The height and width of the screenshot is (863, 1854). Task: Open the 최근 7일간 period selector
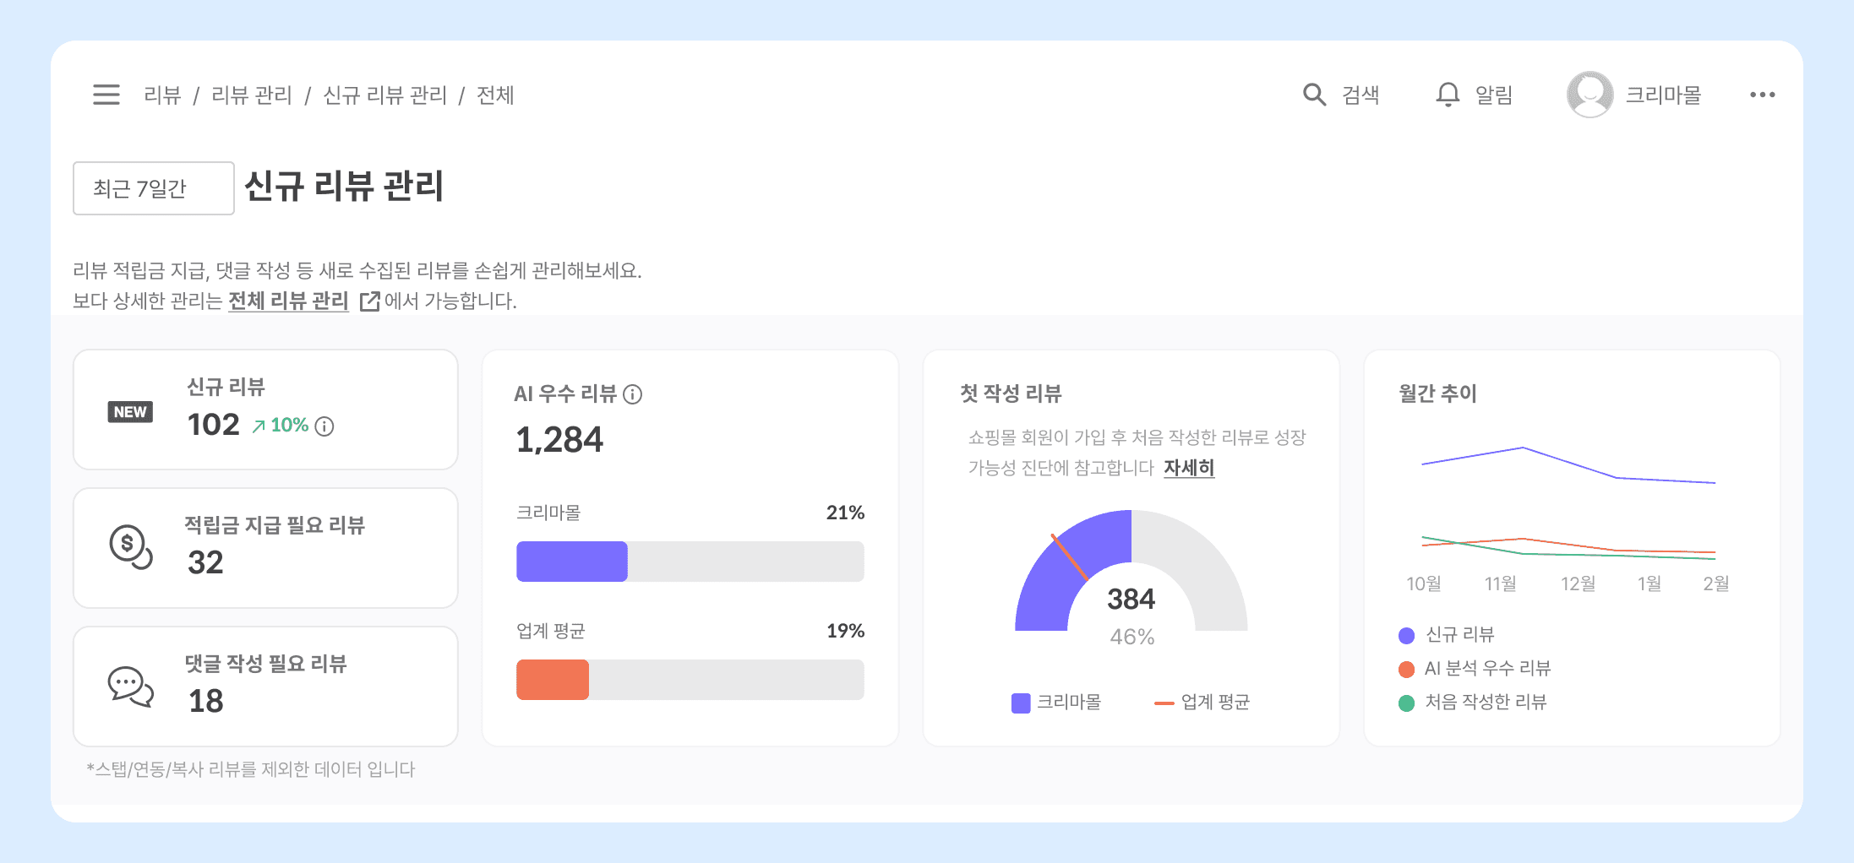pos(153,187)
